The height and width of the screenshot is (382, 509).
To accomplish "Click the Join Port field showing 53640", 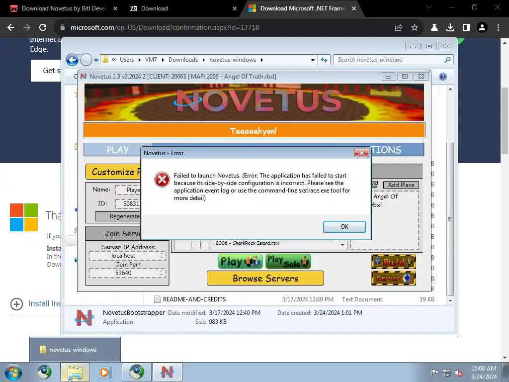I will click(x=127, y=273).
